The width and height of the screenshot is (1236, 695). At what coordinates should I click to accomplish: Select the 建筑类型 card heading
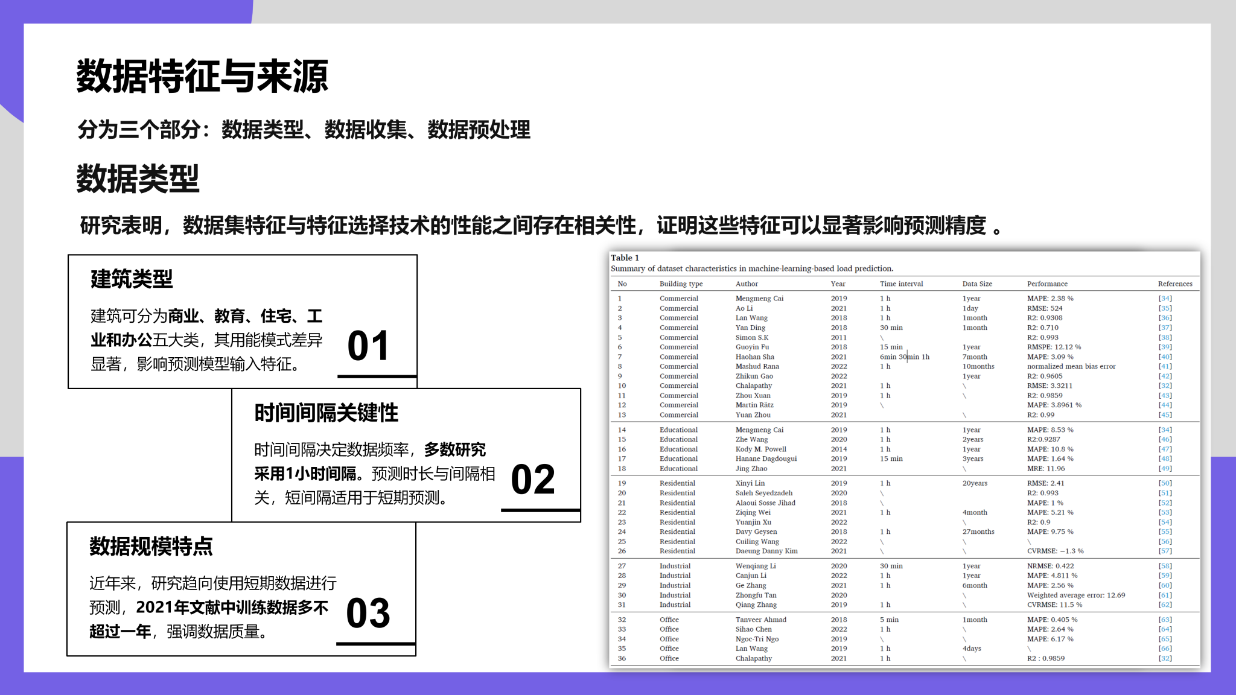point(132,279)
